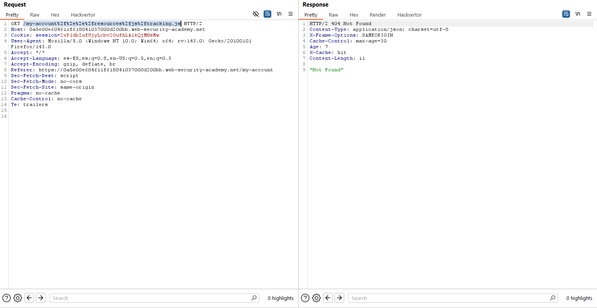Screen dimensions: 597x308
Task: Toggle non-printable \n characters in Request
Action: [x=279, y=14]
